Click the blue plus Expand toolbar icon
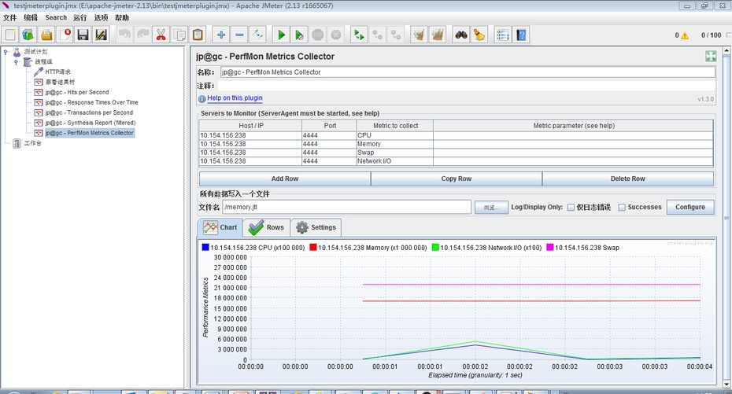Viewport: 732px width, 394px height. [x=221, y=35]
